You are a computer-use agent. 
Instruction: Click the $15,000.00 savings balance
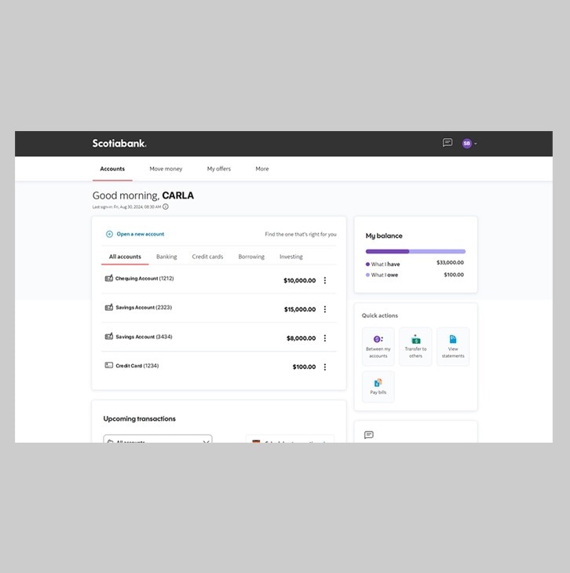click(300, 309)
